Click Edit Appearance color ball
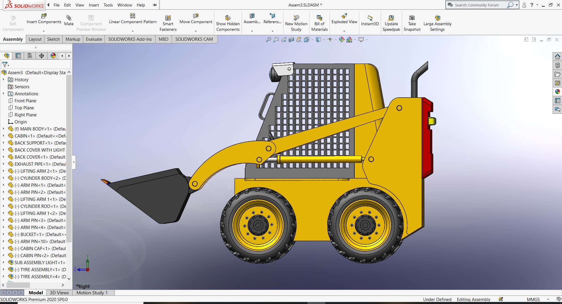Screen dimensions: 562x304 tap(341, 40)
